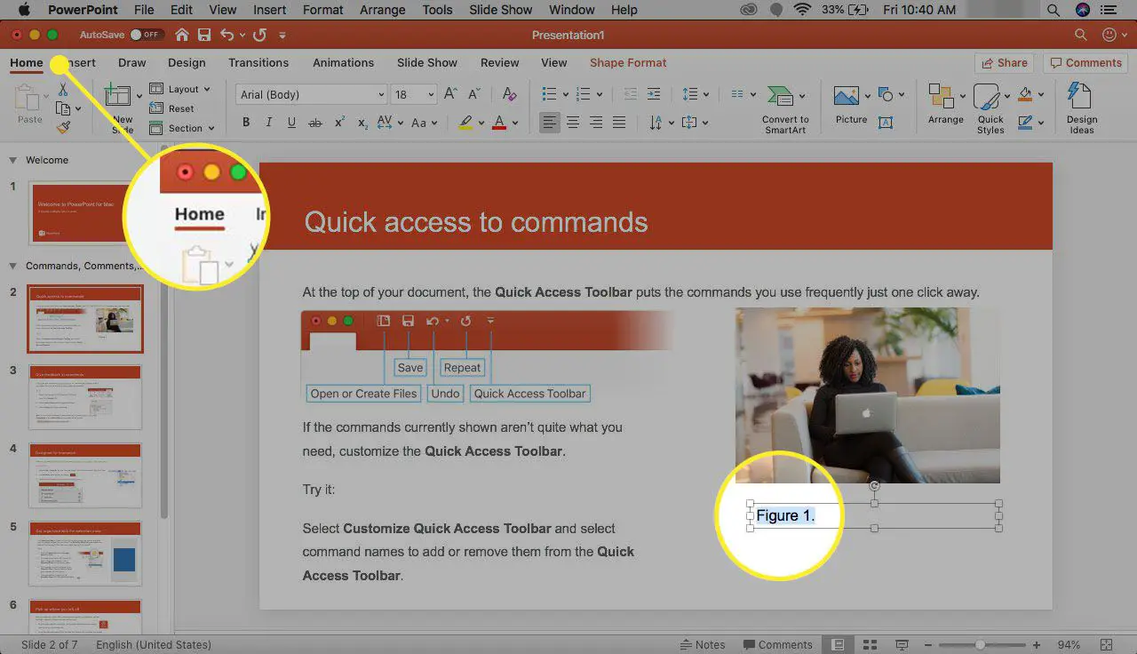The height and width of the screenshot is (654, 1137).
Task: Apply Strikethrough formatting
Action: pyautogui.click(x=315, y=123)
